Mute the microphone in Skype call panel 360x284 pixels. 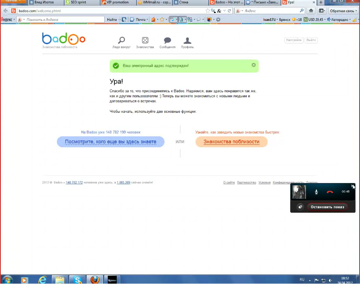coord(316,192)
